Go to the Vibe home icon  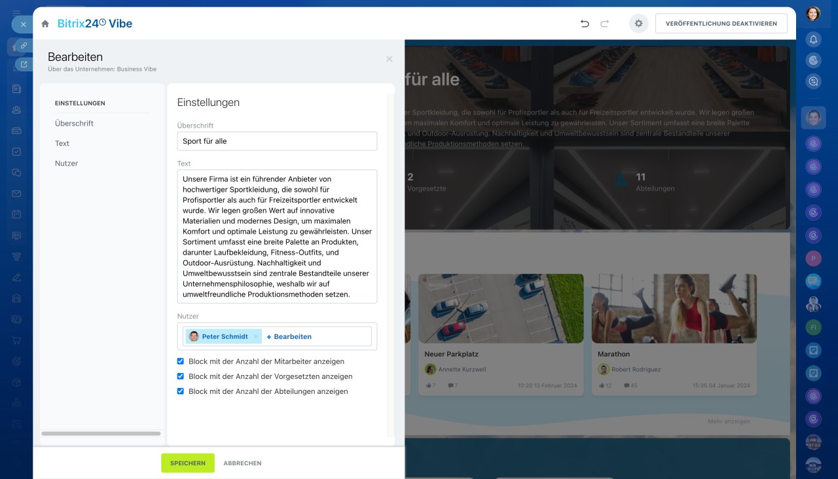pyautogui.click(x=45, y=24)
